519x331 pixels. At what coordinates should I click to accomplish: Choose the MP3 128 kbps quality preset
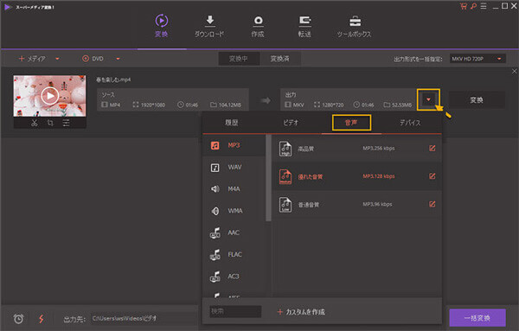pos(356,176)
